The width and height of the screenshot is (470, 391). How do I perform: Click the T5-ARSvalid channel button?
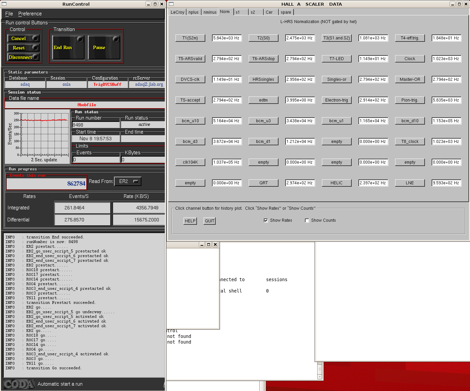190,59
